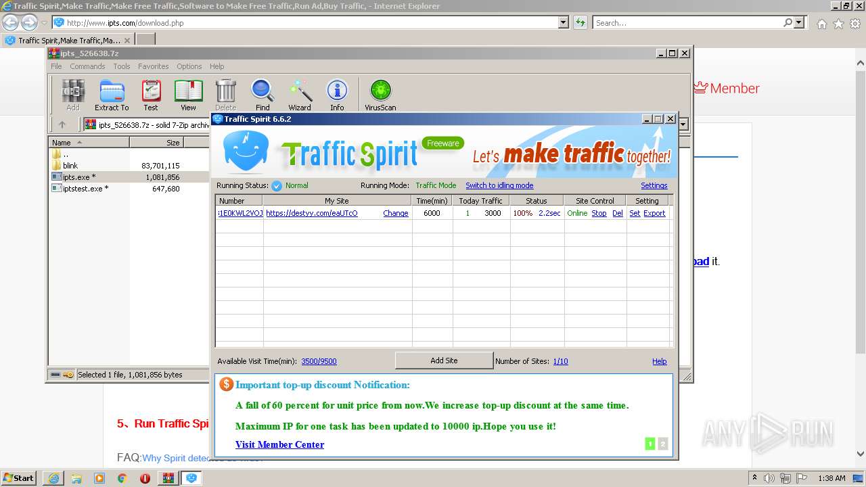Open the Wizard tool in WinRAR
866x487 pixels.
tap(300, 95)
